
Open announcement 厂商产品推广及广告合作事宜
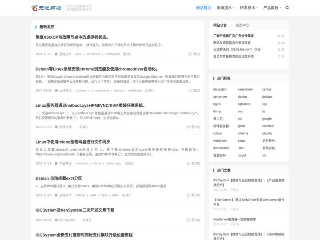pos(233,36)
